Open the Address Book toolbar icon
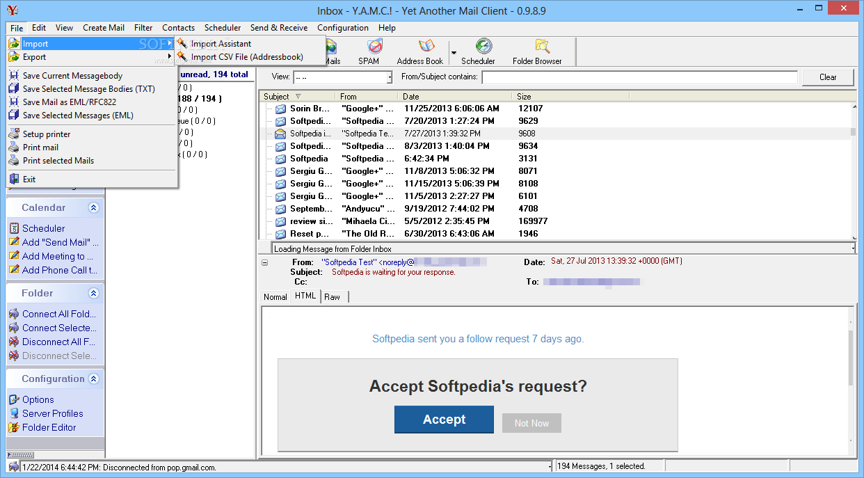 [x=426, y=47]
